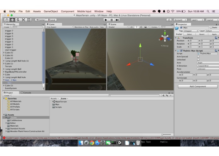Collapse the Transform component
Image resolution: width=219 pixels, height=156 pixels.
(176, 38)
